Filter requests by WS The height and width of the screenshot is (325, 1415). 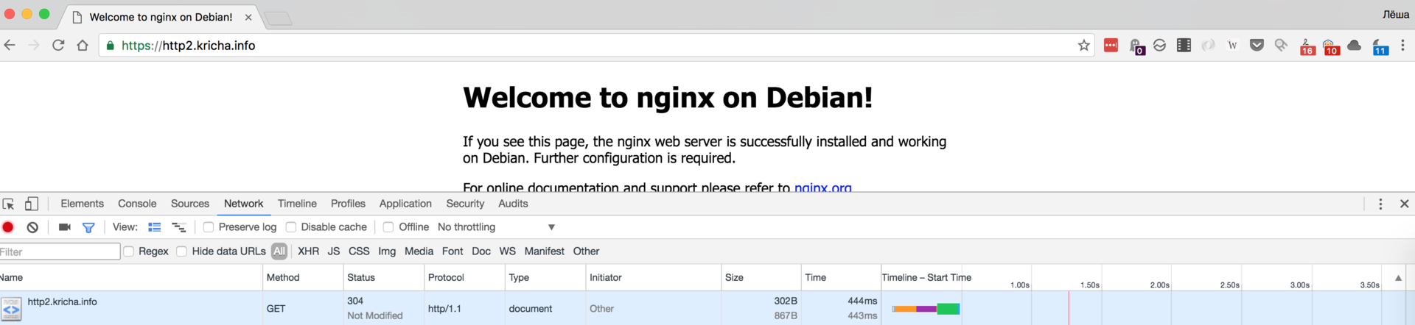[x=508, y=251]
